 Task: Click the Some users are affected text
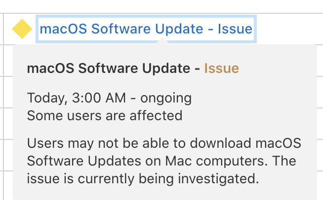(x=105, y=116)
